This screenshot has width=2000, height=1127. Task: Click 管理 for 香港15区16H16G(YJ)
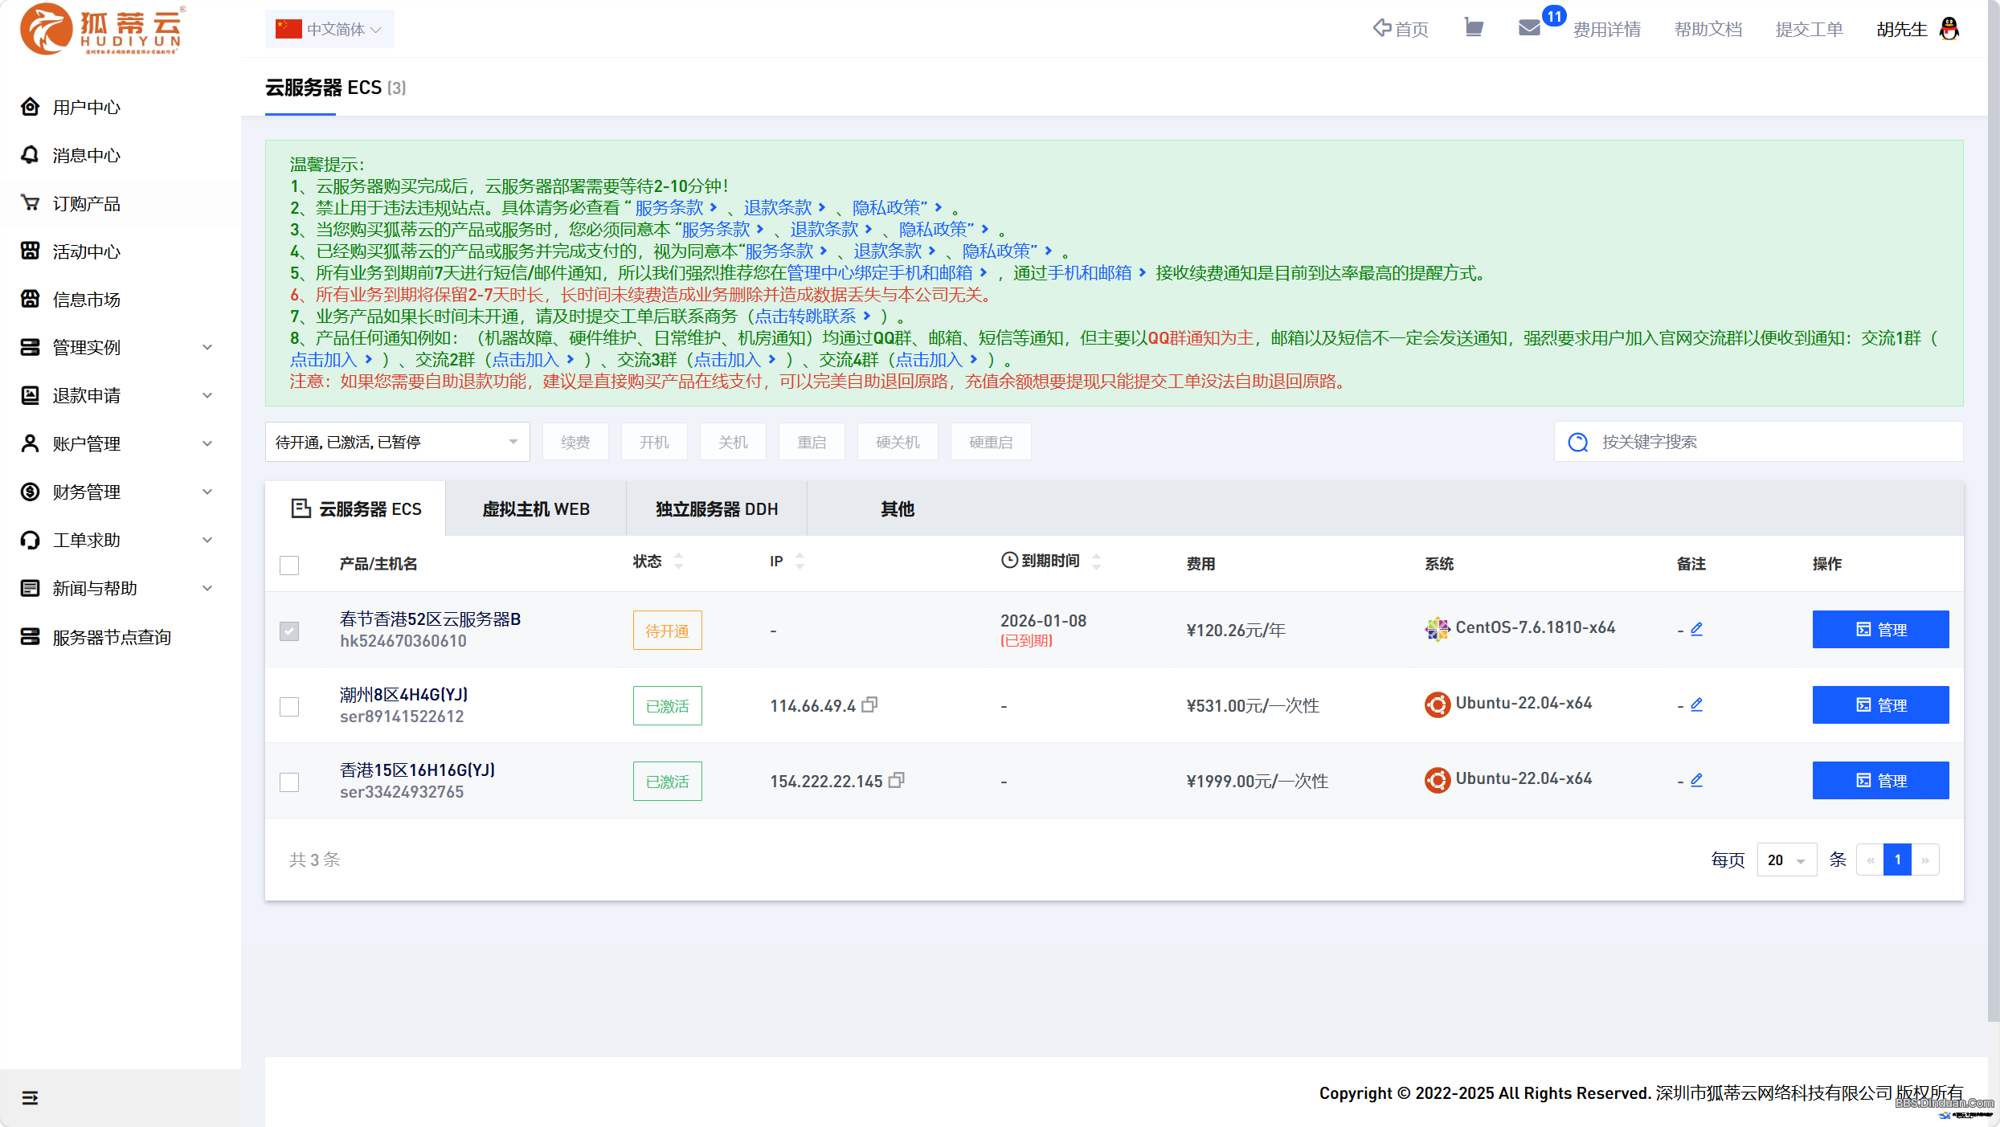click(1880, 780)
